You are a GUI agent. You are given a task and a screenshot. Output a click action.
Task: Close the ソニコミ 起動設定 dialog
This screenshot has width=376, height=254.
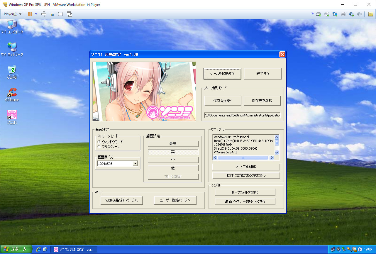pos(282,54)
